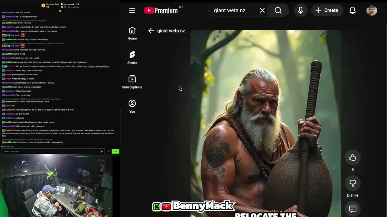Open the discord.gg invite link in chat
This screenshot has height=217, width=387.
(x=96, y=66)
